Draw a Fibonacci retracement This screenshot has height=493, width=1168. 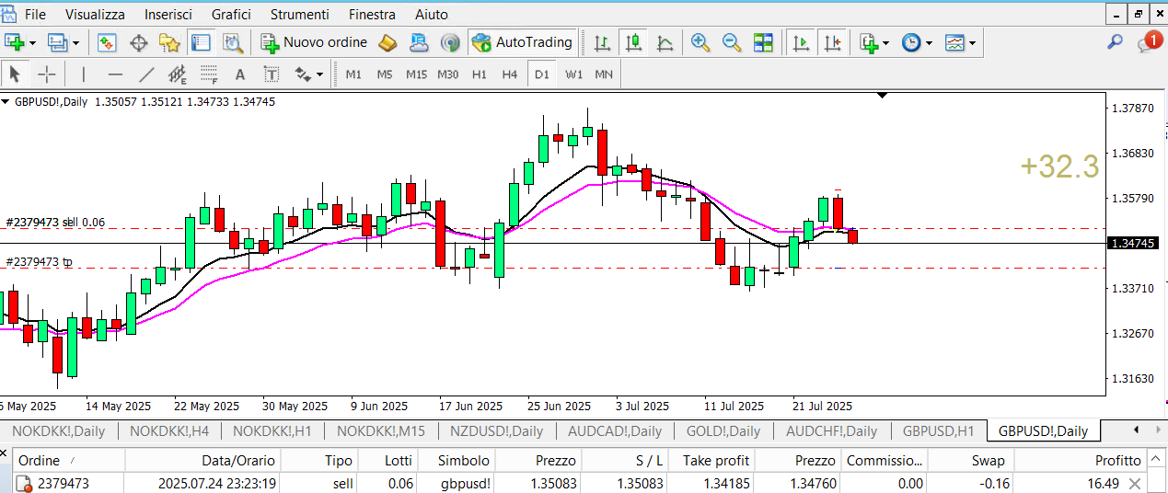click(209, 75)
